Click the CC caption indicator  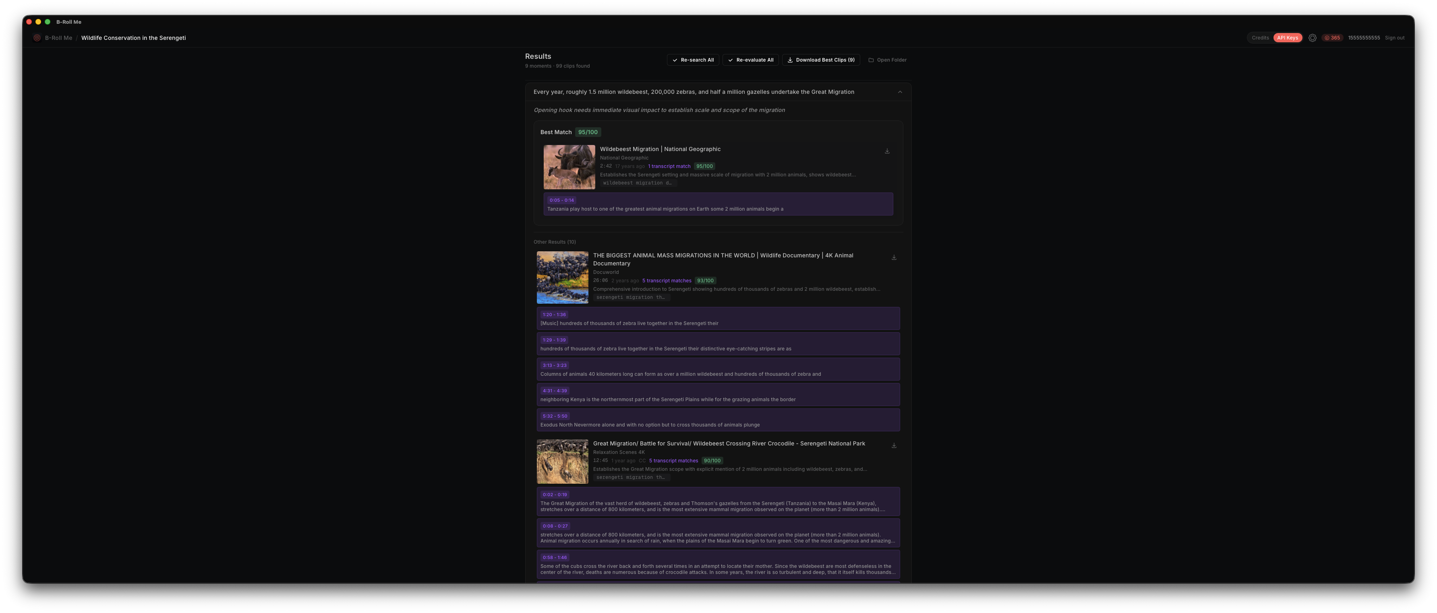(x=642, y=461)
